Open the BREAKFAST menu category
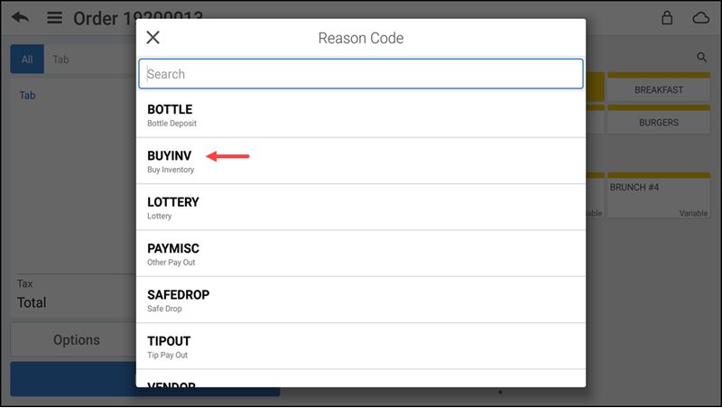Image resolution: width=722 pixels, height=408 pixels. 659,87
